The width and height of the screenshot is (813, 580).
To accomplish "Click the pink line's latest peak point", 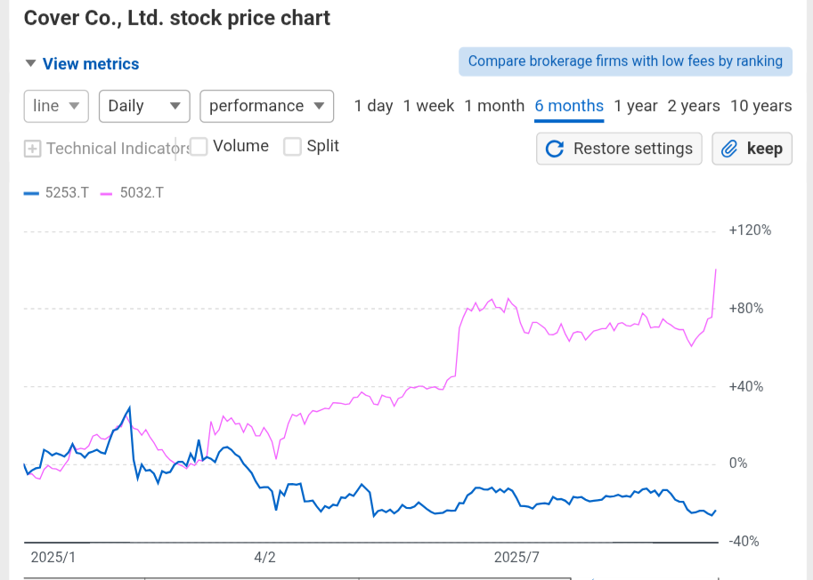I will click(716, 269).
